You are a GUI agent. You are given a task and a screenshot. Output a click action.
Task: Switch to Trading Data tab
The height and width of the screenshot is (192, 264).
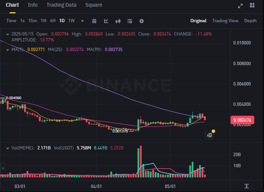[x=61, y=5]
